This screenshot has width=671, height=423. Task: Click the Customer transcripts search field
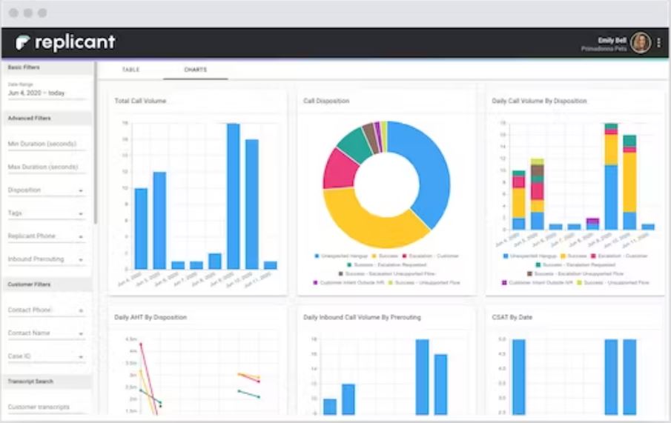point(46,407)
